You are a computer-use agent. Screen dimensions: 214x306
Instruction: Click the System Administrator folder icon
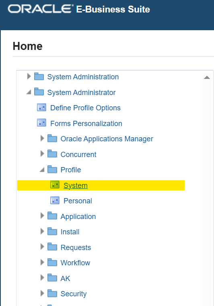coord(39,92)
